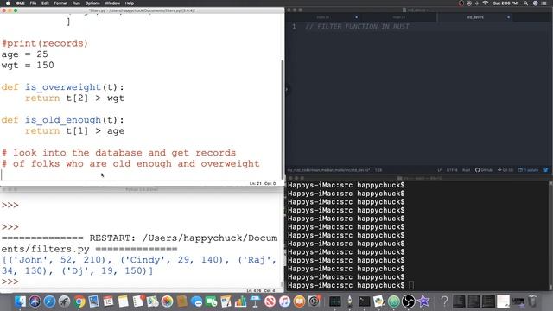This screenshot has height=311, width=553.
Task: Open Launchpad rocket icon in dock
Action: pos(65,301)
